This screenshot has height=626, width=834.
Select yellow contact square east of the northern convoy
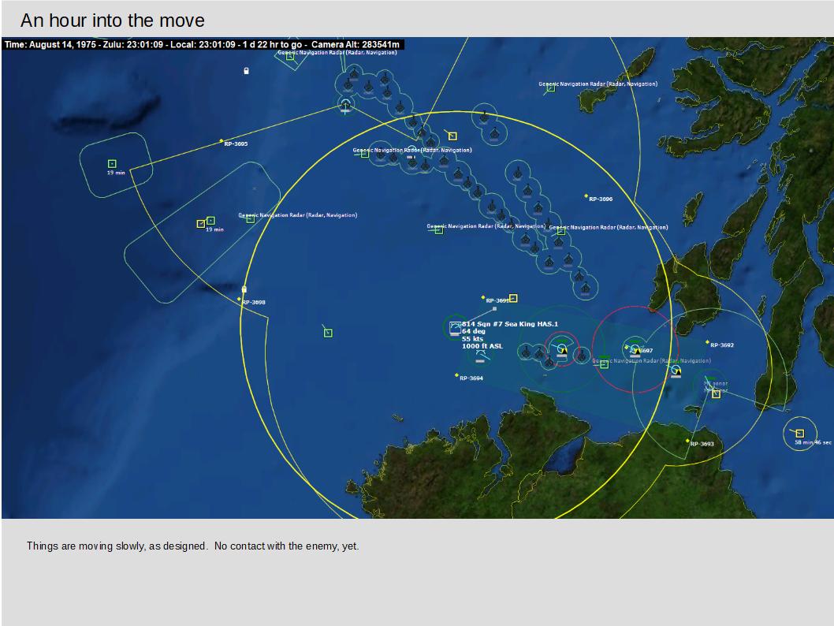(x=452, y=136)
